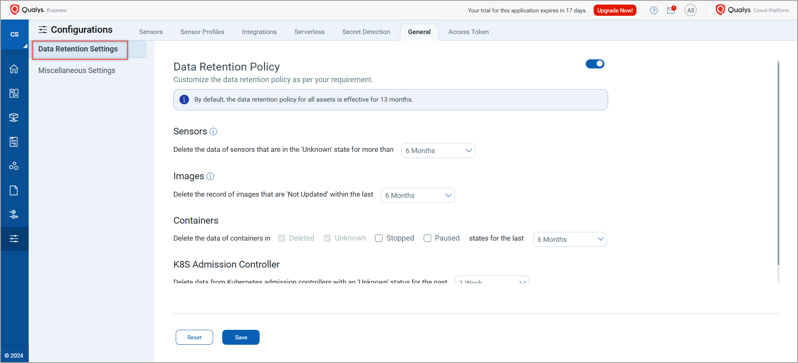Viewport: 798px width, 363px height.
Task: Open the Assets cube sidebar icon
Action: [x=14, y=117]
